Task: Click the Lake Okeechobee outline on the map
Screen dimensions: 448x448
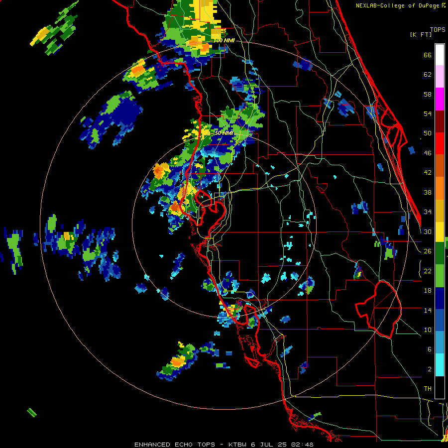Action: coord(379,310)
